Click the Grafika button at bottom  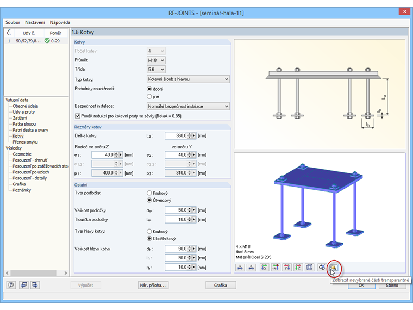(x=221, y=285)
